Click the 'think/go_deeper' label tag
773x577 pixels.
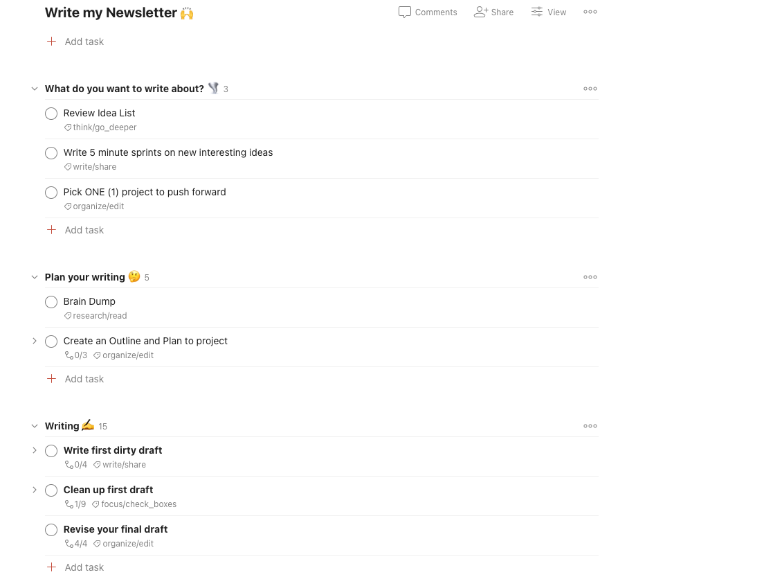100,127
